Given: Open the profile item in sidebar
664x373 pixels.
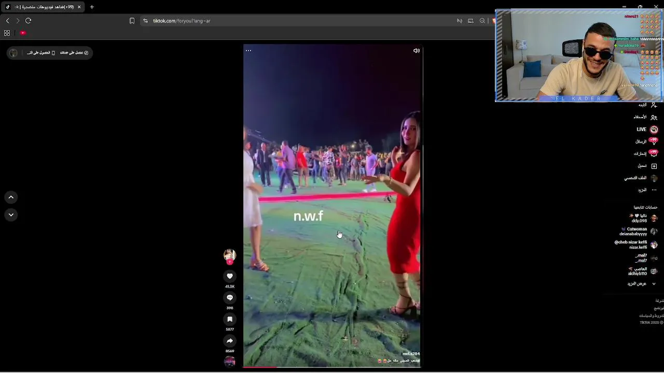Looking at the screenshot, I should [x=641, y=178].
